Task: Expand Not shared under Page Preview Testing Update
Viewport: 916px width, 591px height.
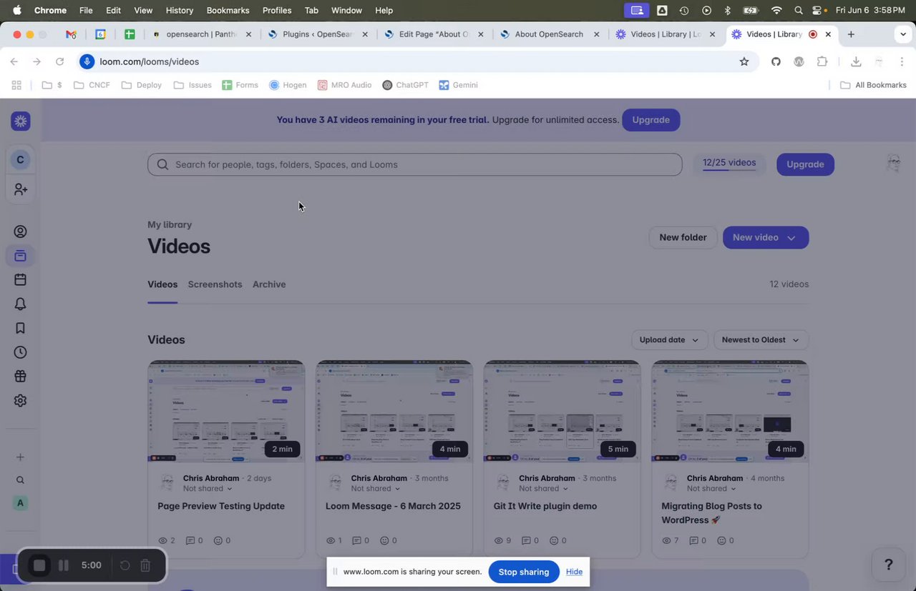Action: pyautogui.click(x=208, y=489)
